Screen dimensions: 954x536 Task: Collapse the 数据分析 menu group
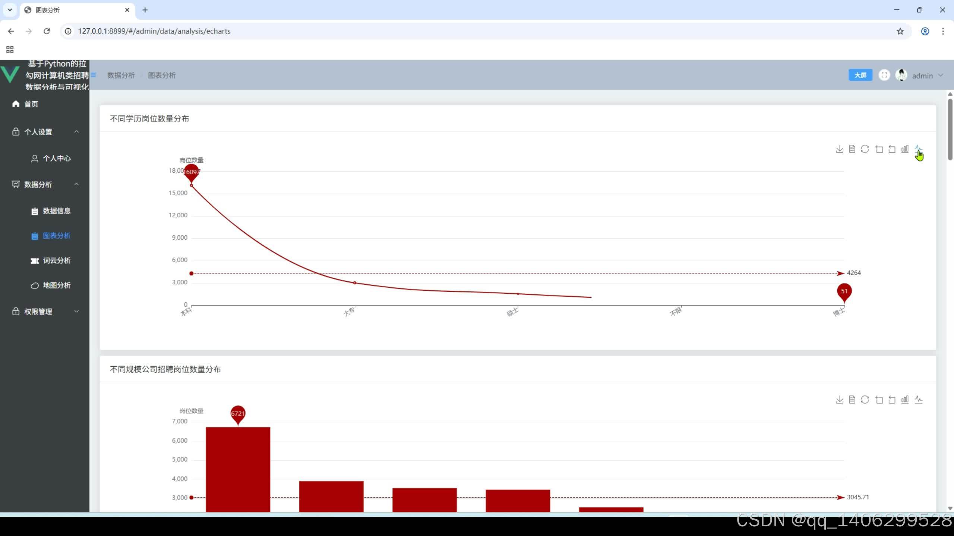point(45,184)
